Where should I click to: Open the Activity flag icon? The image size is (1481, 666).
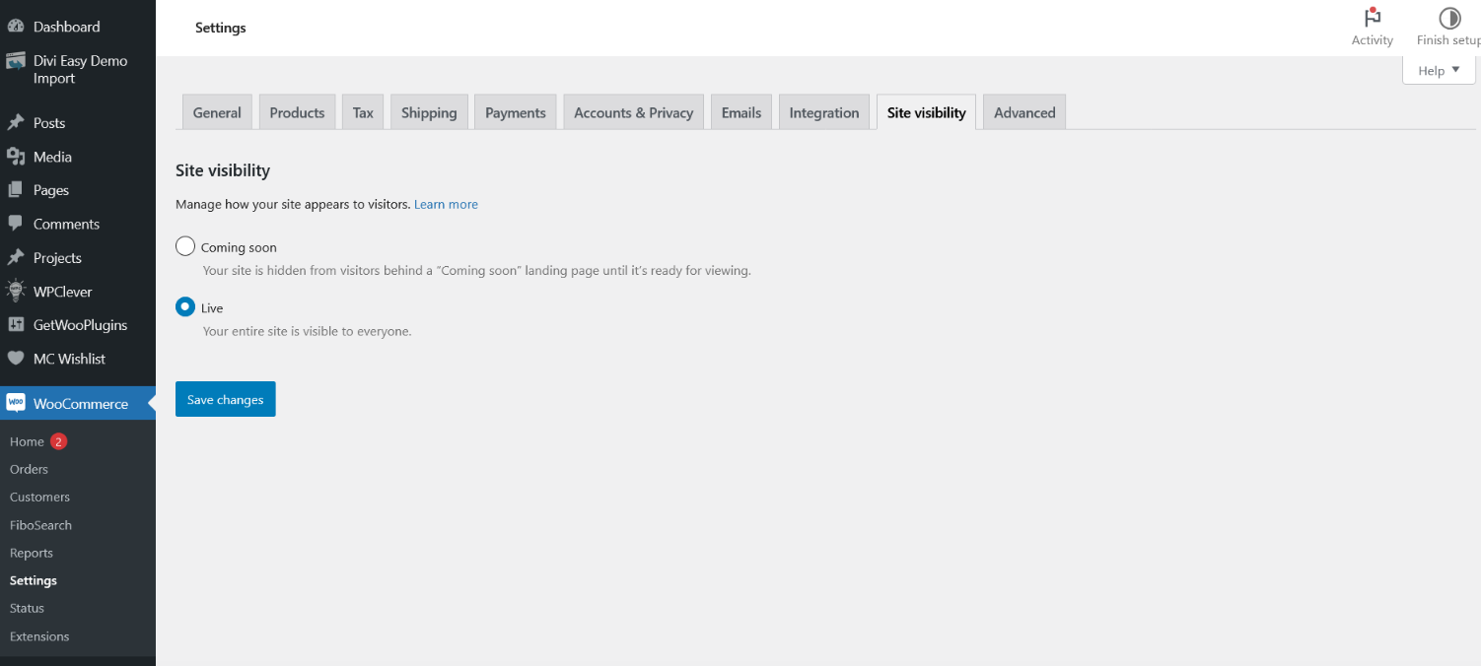1372,18
